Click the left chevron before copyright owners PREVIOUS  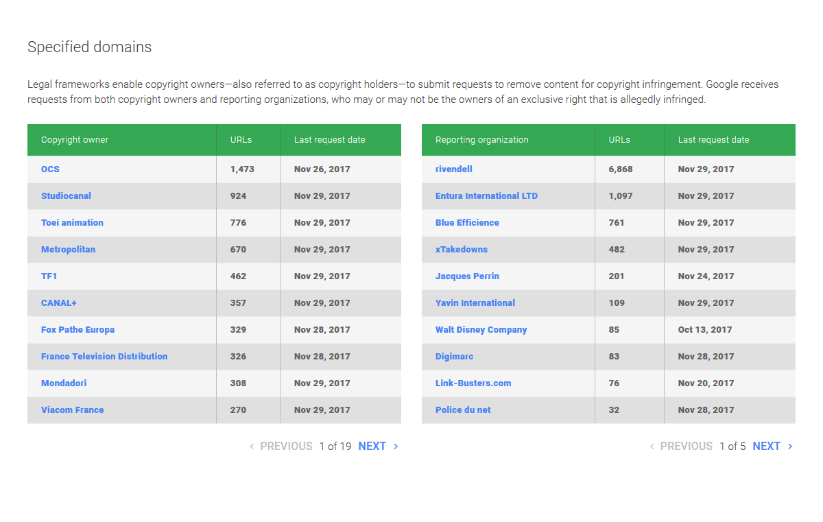252,447
